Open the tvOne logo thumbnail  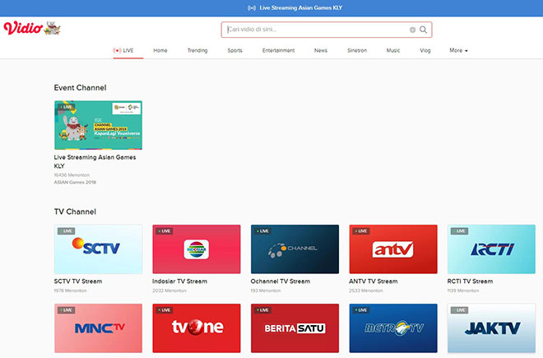197,328
